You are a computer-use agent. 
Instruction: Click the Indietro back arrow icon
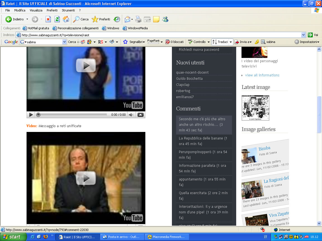[x=8, y=19]
